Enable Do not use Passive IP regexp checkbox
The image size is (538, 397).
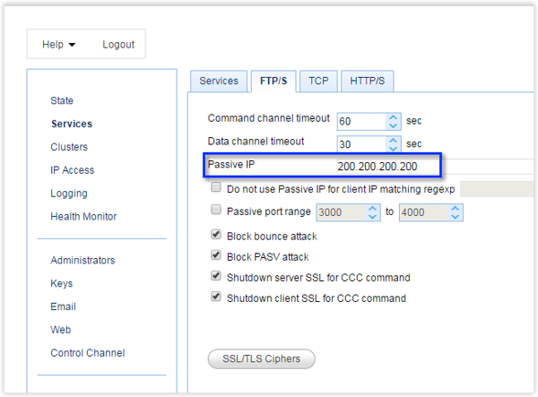pos(216,188)
